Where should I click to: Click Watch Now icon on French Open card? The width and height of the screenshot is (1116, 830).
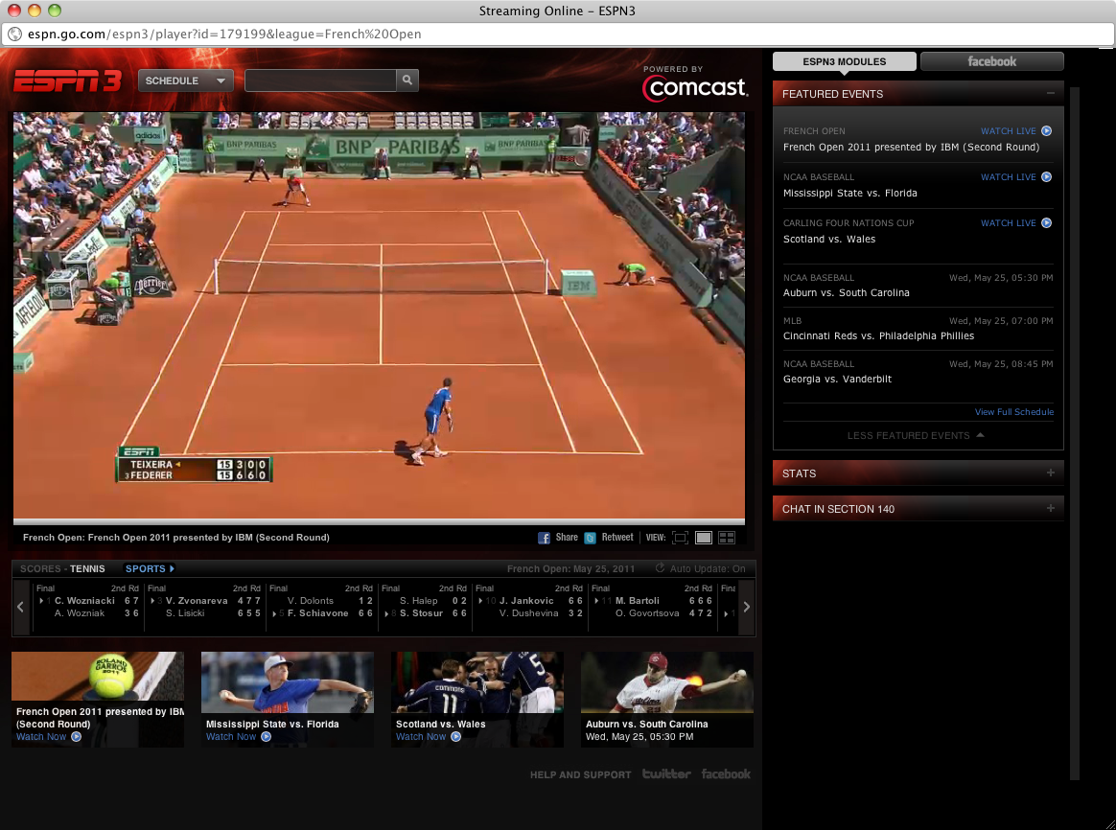coord(76,737)
